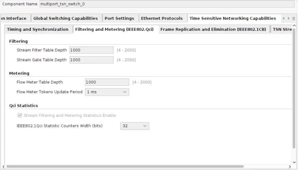298x170 pixels.
Task: Click the tab scroll left arrow
Action: [284, 19]
